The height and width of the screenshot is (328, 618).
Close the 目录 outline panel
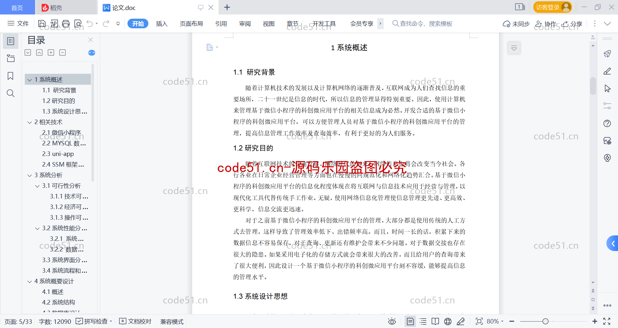[90, 40]
